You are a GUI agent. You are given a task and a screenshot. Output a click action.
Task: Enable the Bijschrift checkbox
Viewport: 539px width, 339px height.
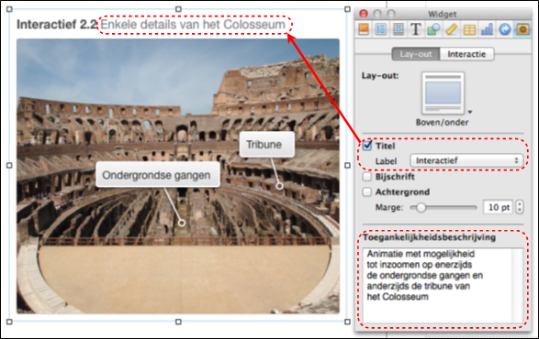pyautogui.click(x=367, y=177)
